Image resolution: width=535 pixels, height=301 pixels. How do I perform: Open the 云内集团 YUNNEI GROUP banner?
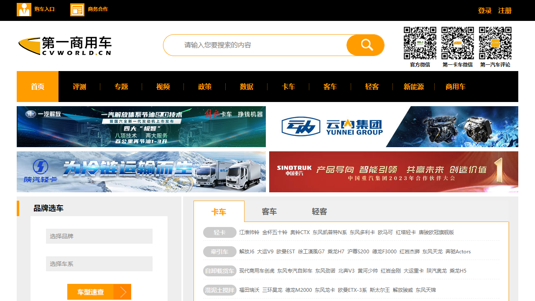pos(394,127)
